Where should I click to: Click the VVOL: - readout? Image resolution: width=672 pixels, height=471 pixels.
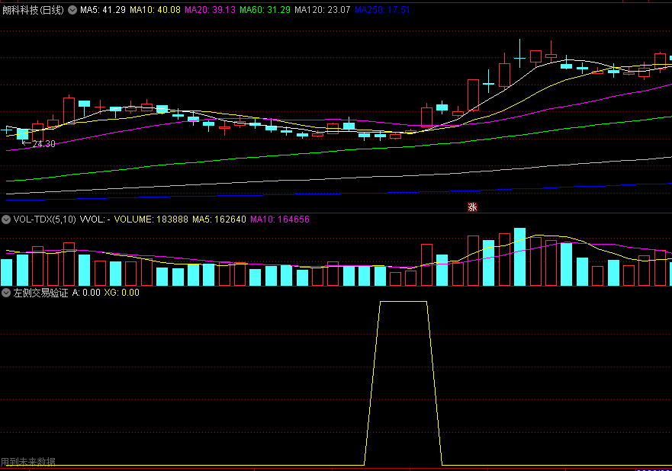tap(95, 219)
